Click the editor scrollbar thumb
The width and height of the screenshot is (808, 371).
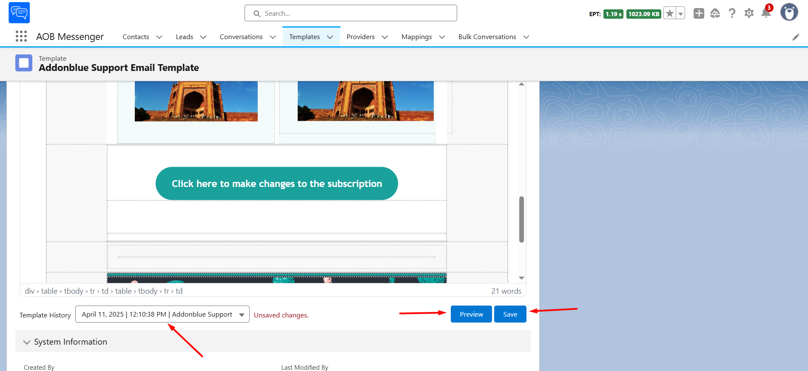pyautogui.click(x=521, y=219)
